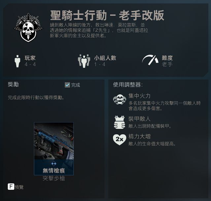
Task: Click the 聖騎士行動 - 老手改版 title
Action: pos(107,15)
